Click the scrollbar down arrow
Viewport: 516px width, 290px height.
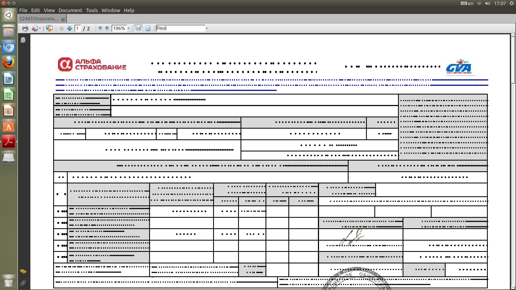point(513,288)
